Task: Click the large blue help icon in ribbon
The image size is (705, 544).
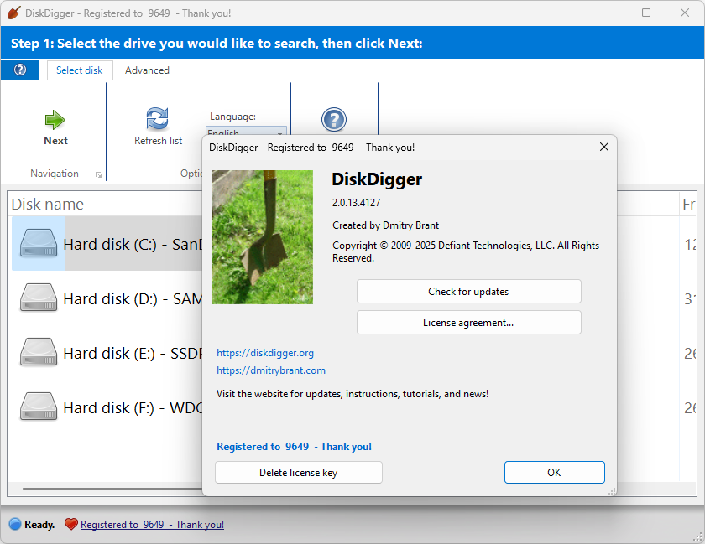Action: tap(334, 120)
